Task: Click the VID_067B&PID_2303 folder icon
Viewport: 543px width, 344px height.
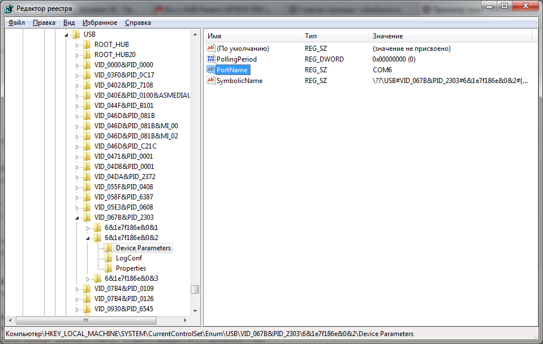Action: (x=87, y=217)
